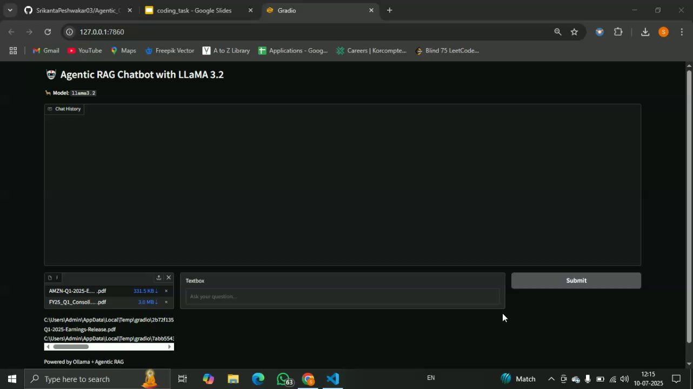
Task: Remove the FY25_Q1_Consoli pdf file
Action: (x=166, y=303)
